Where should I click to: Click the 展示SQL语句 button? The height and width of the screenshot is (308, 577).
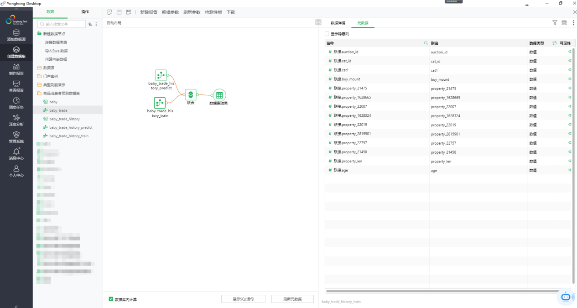243,299
